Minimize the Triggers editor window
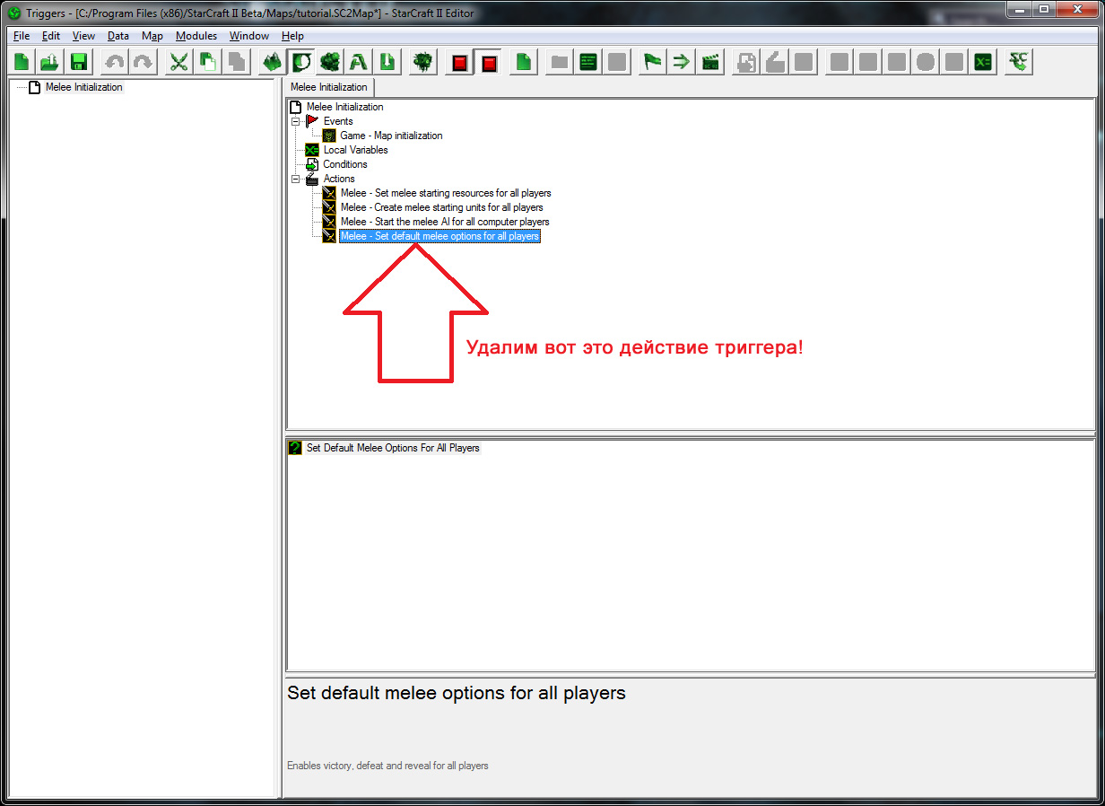 click(1020, 9)
